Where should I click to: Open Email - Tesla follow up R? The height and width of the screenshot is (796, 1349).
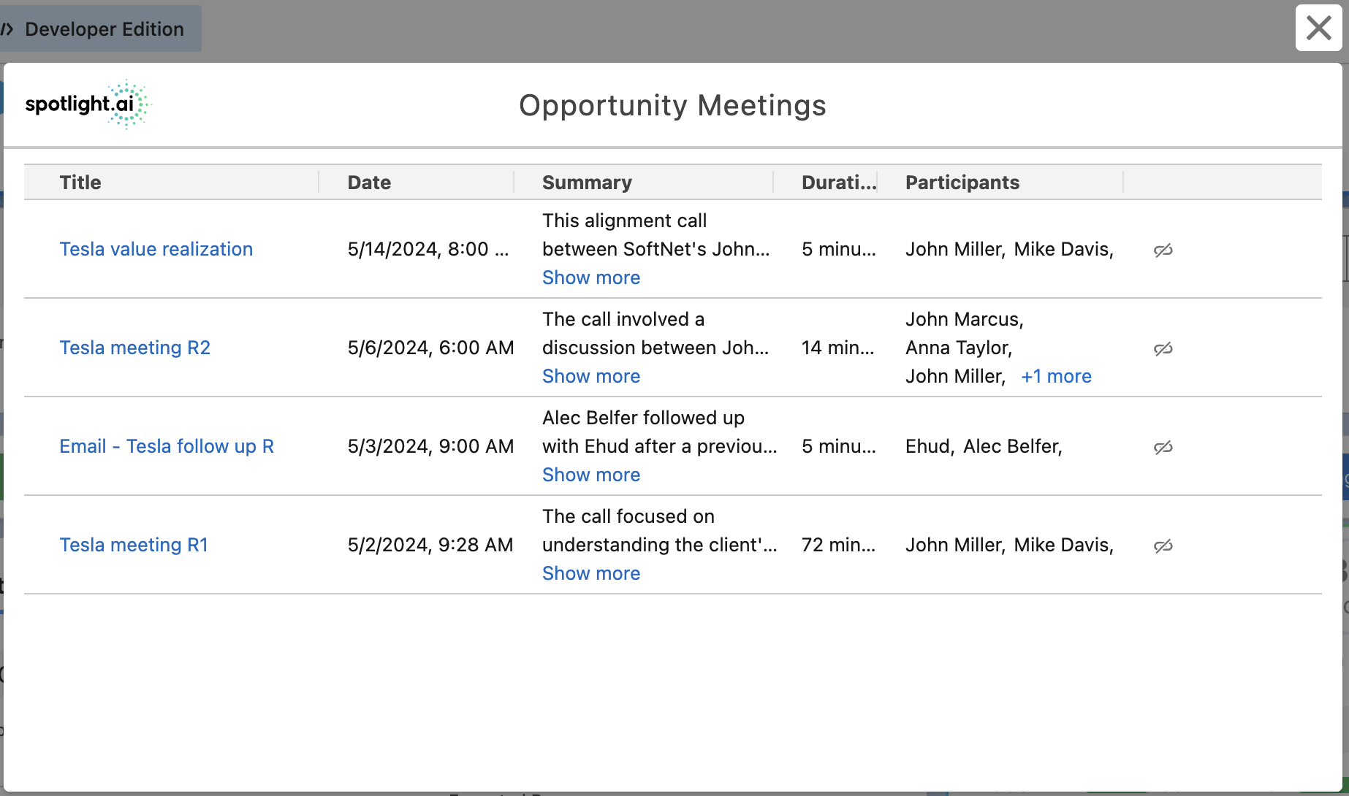point(167,446)
